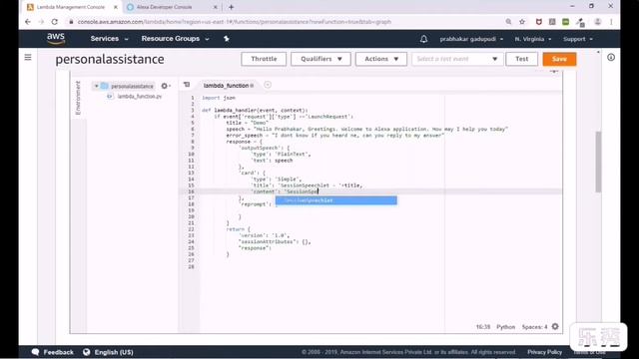Close the Alexa Developer Console tab
639x359 pixels.
(x=216, y=7)
